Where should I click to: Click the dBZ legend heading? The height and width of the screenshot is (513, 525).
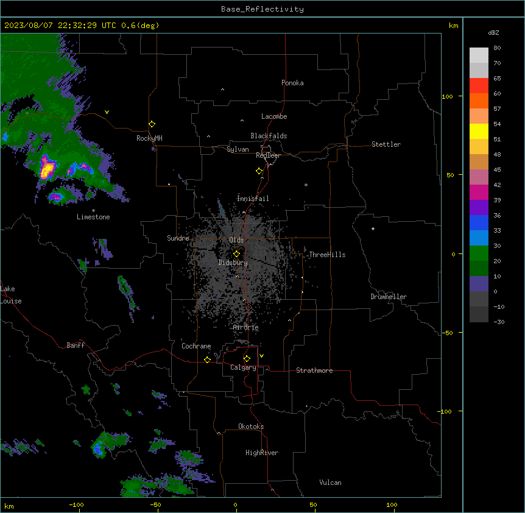pos(493,33)
